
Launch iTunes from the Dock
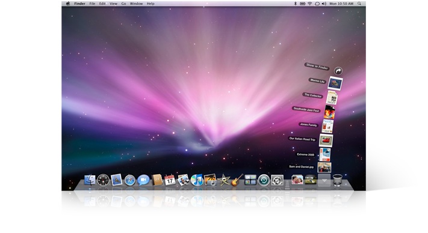point(197,180)
